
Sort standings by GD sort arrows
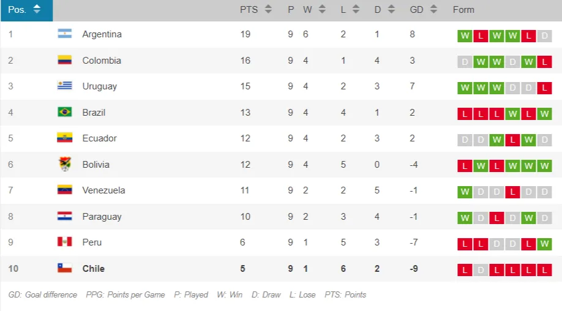433,10
